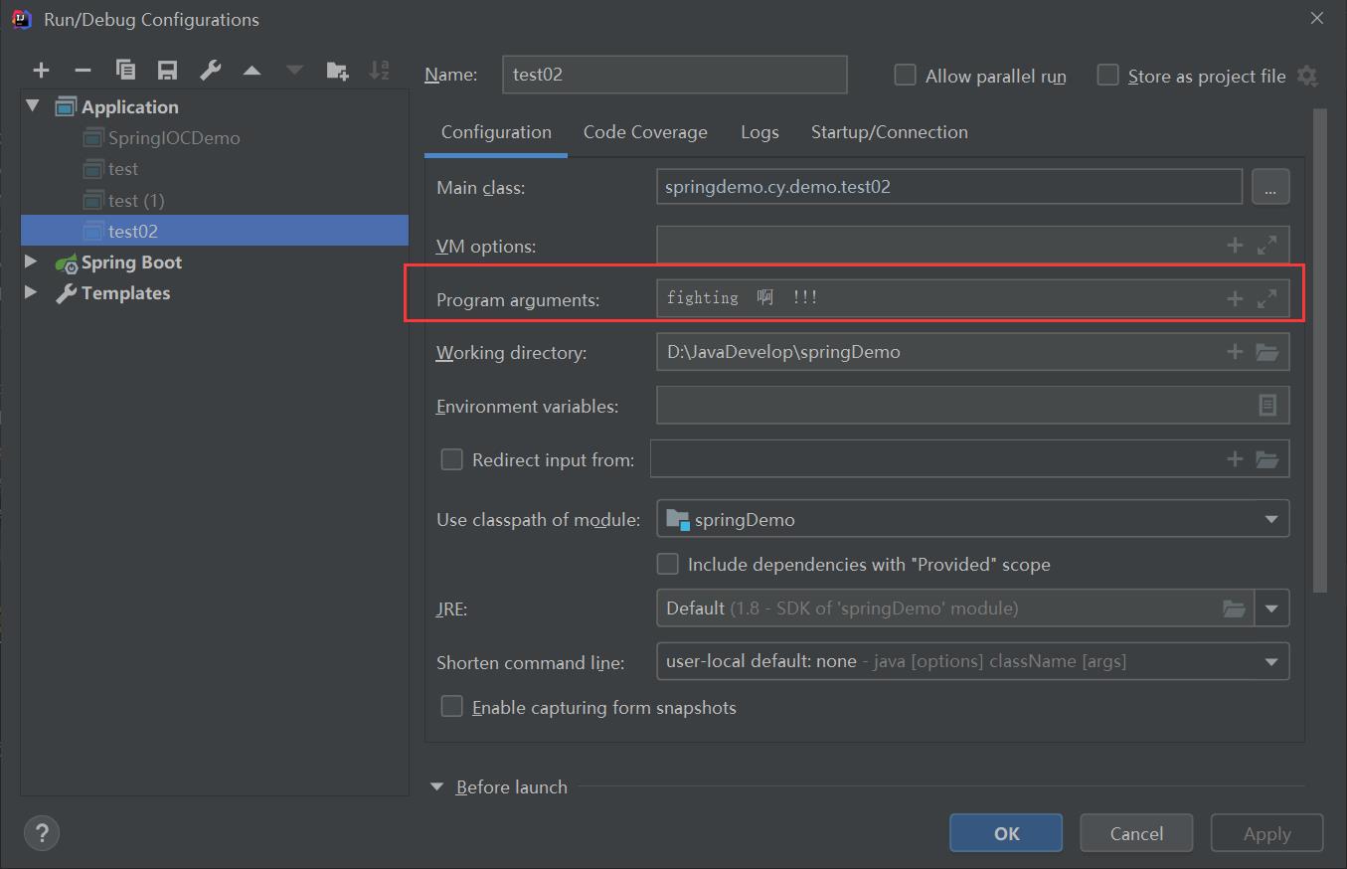
Task: Click the Cancel button
Action: [x=1136, y=833]
